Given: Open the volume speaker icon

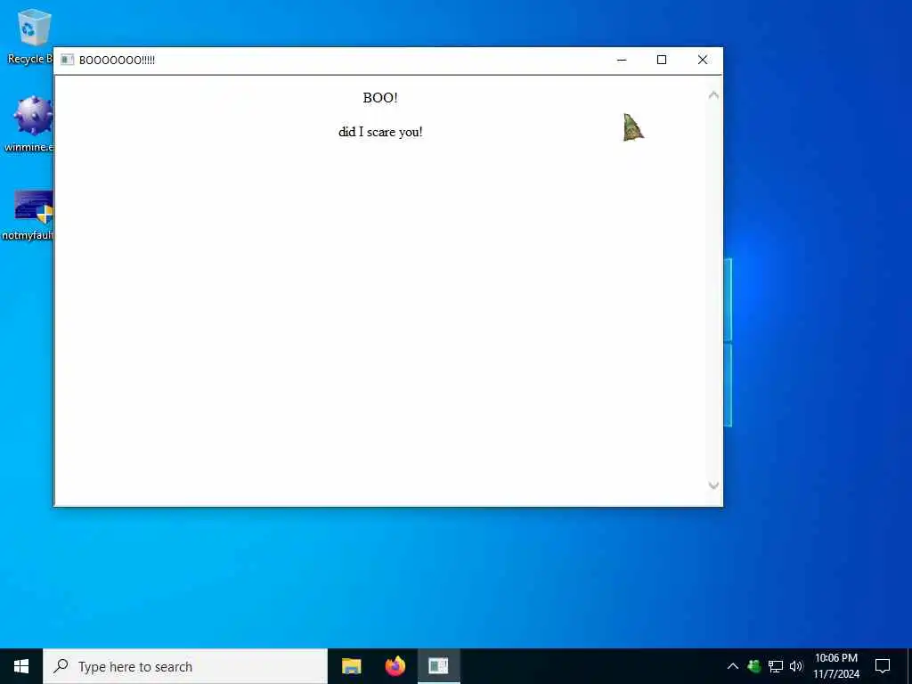Looking at the screenshot, I should (x=796, y=666).
